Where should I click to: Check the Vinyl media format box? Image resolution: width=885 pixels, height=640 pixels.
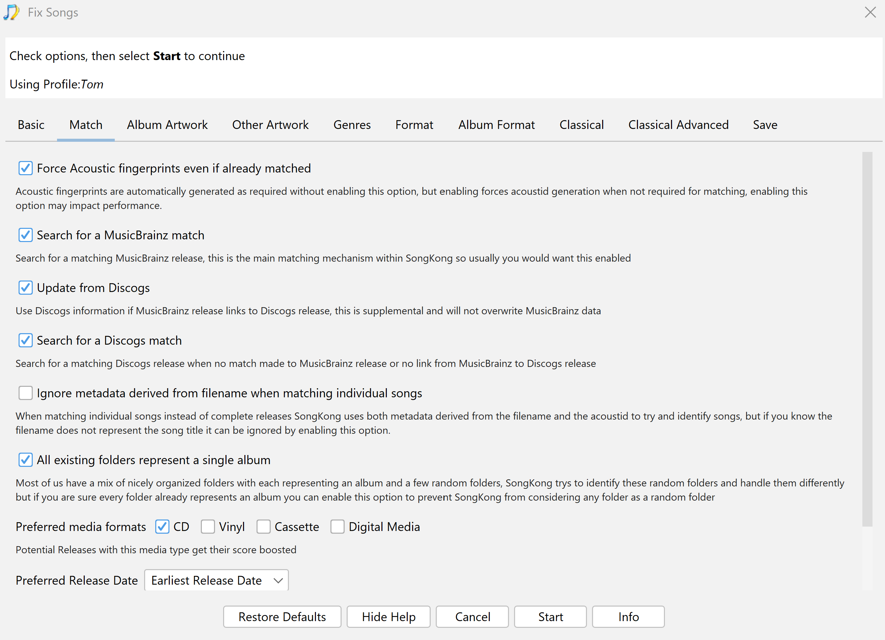[x=208, y=527]
